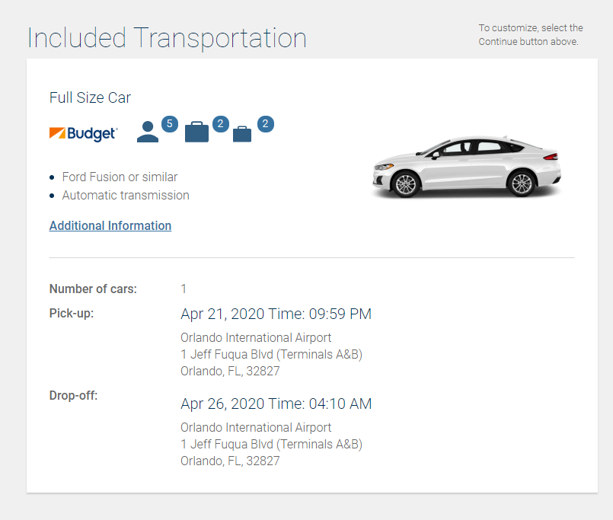Screen dimensions: 613x520
Task: Click the large suitcase luggage icon
Action: (196, 132)
